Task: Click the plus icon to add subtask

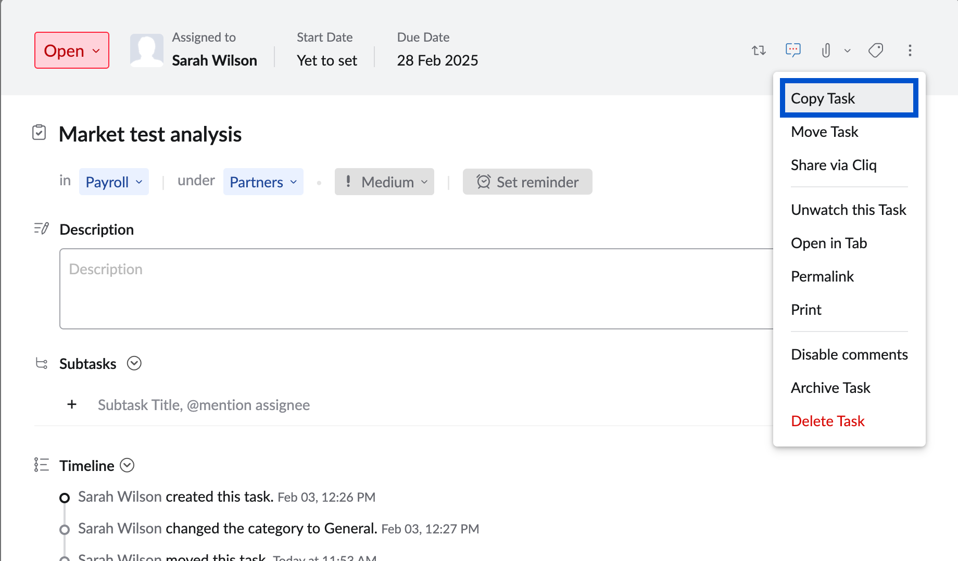Action: [72, 404]
